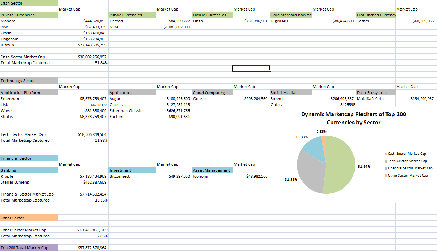
Task: Select the Other Sector header cell
Action: coord(29,218)
